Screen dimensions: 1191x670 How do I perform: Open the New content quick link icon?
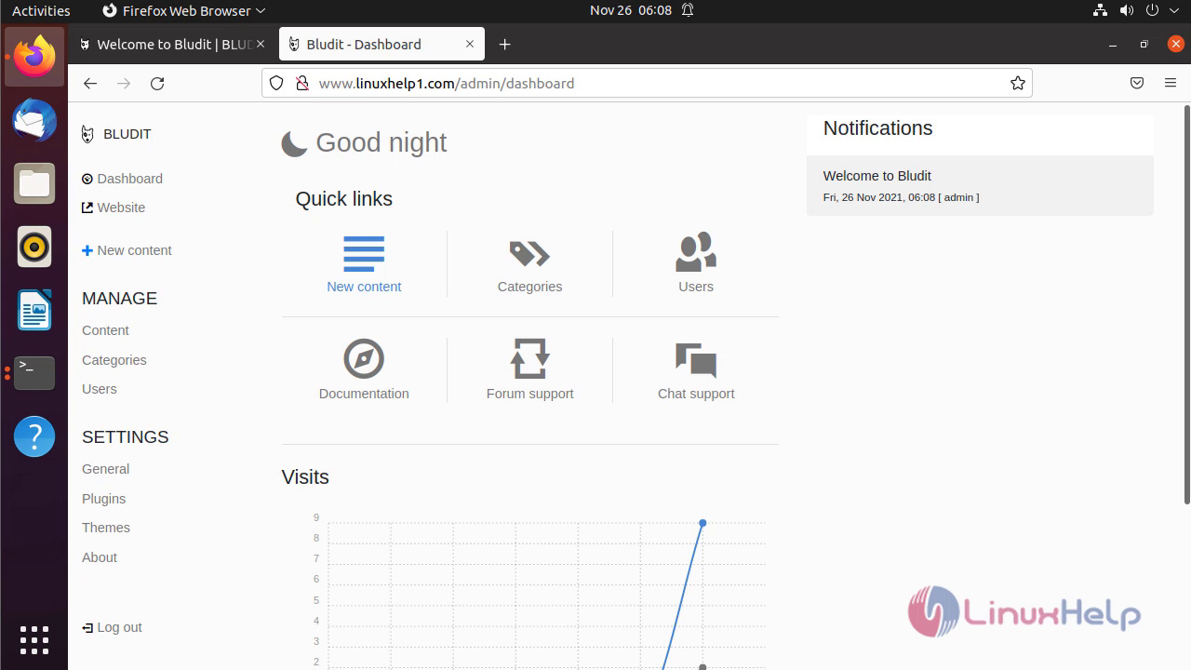364,254
